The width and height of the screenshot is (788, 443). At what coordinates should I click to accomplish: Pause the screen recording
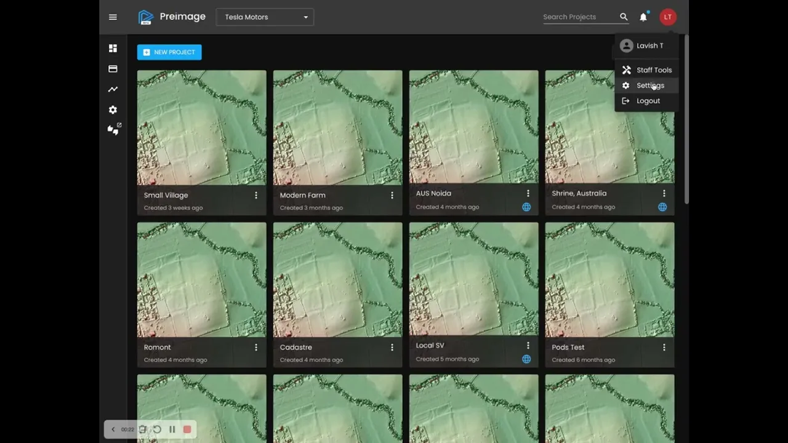(172, 429)
